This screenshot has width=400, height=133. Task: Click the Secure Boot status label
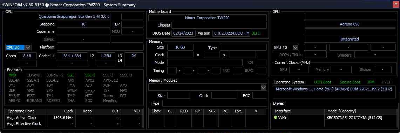point(350,82)
